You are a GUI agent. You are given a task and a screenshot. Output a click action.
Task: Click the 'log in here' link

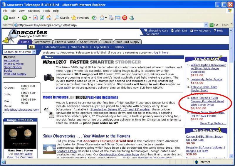coord(162,52)
